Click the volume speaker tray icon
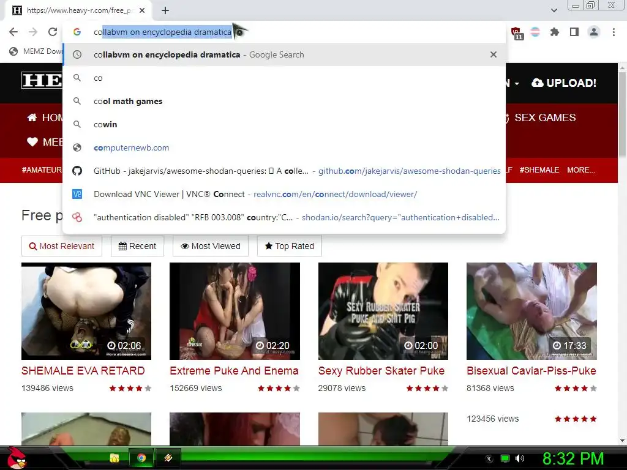The width and height of the screenshot is (627, 470). point(520,458)
